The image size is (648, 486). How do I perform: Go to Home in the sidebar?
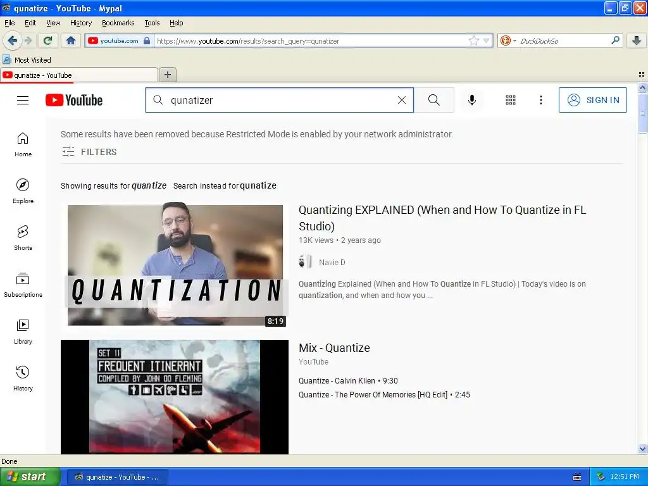point(23,145)
